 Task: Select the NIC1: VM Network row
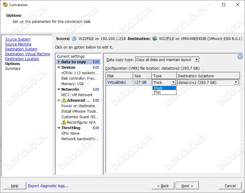pyautogui.click(x=77, y=95)
